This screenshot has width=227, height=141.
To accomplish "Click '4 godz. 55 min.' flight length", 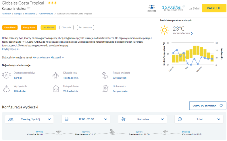I will (x=71, y=78).
